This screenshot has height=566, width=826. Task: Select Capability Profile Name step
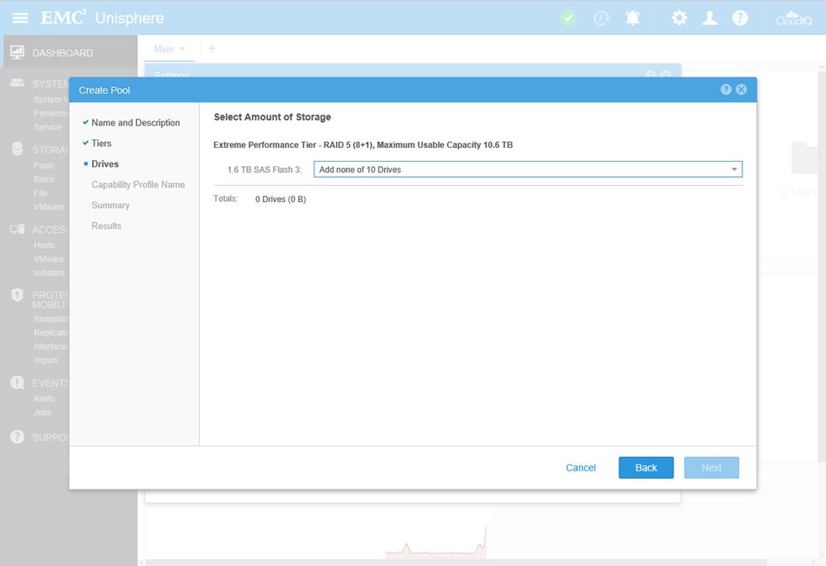(x=138, y=185)
